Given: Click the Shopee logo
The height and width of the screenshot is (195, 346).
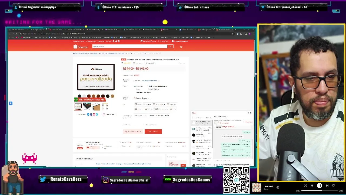Looking at the screenshot, I should [x=81, y=47].
